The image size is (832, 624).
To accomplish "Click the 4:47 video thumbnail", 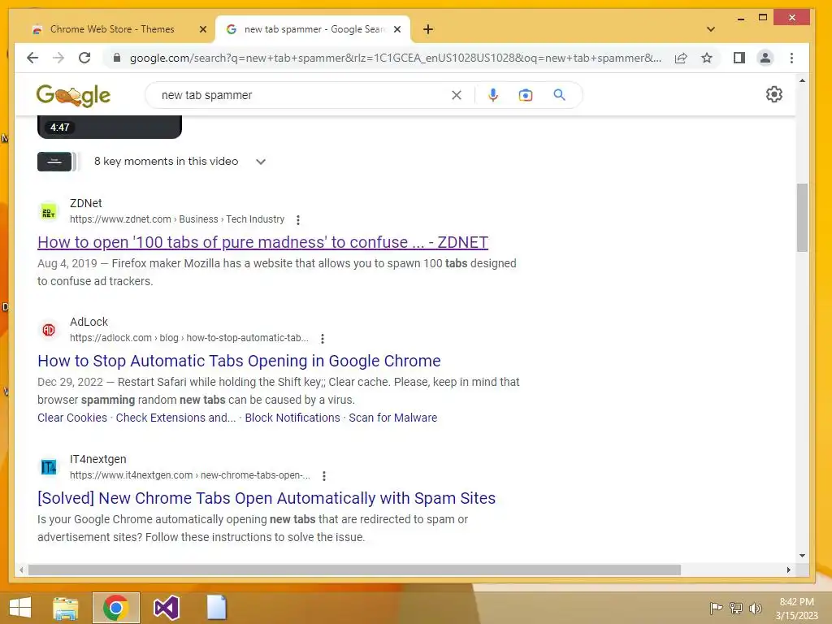I will [110, 128].
